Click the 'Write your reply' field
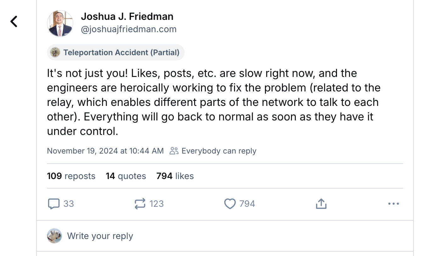This screenshot has height=256, width=421. (100, 236)
